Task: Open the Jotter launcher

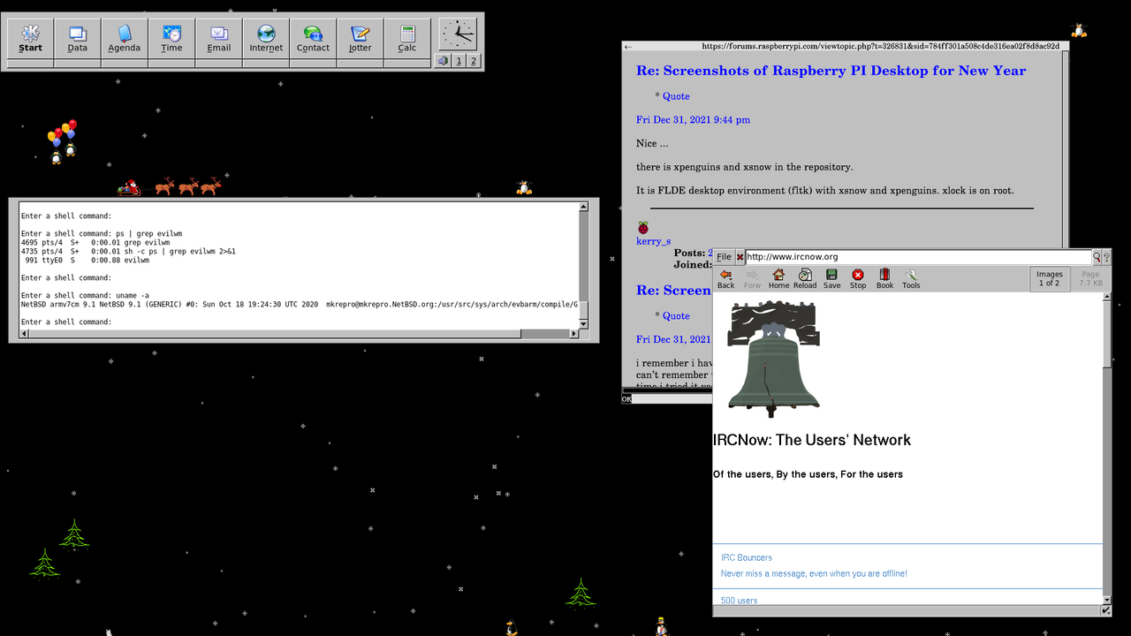Action: tap(360, 39)
